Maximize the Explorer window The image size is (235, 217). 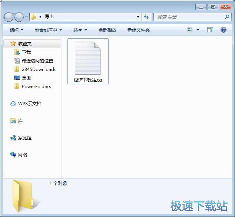[213, 7]
